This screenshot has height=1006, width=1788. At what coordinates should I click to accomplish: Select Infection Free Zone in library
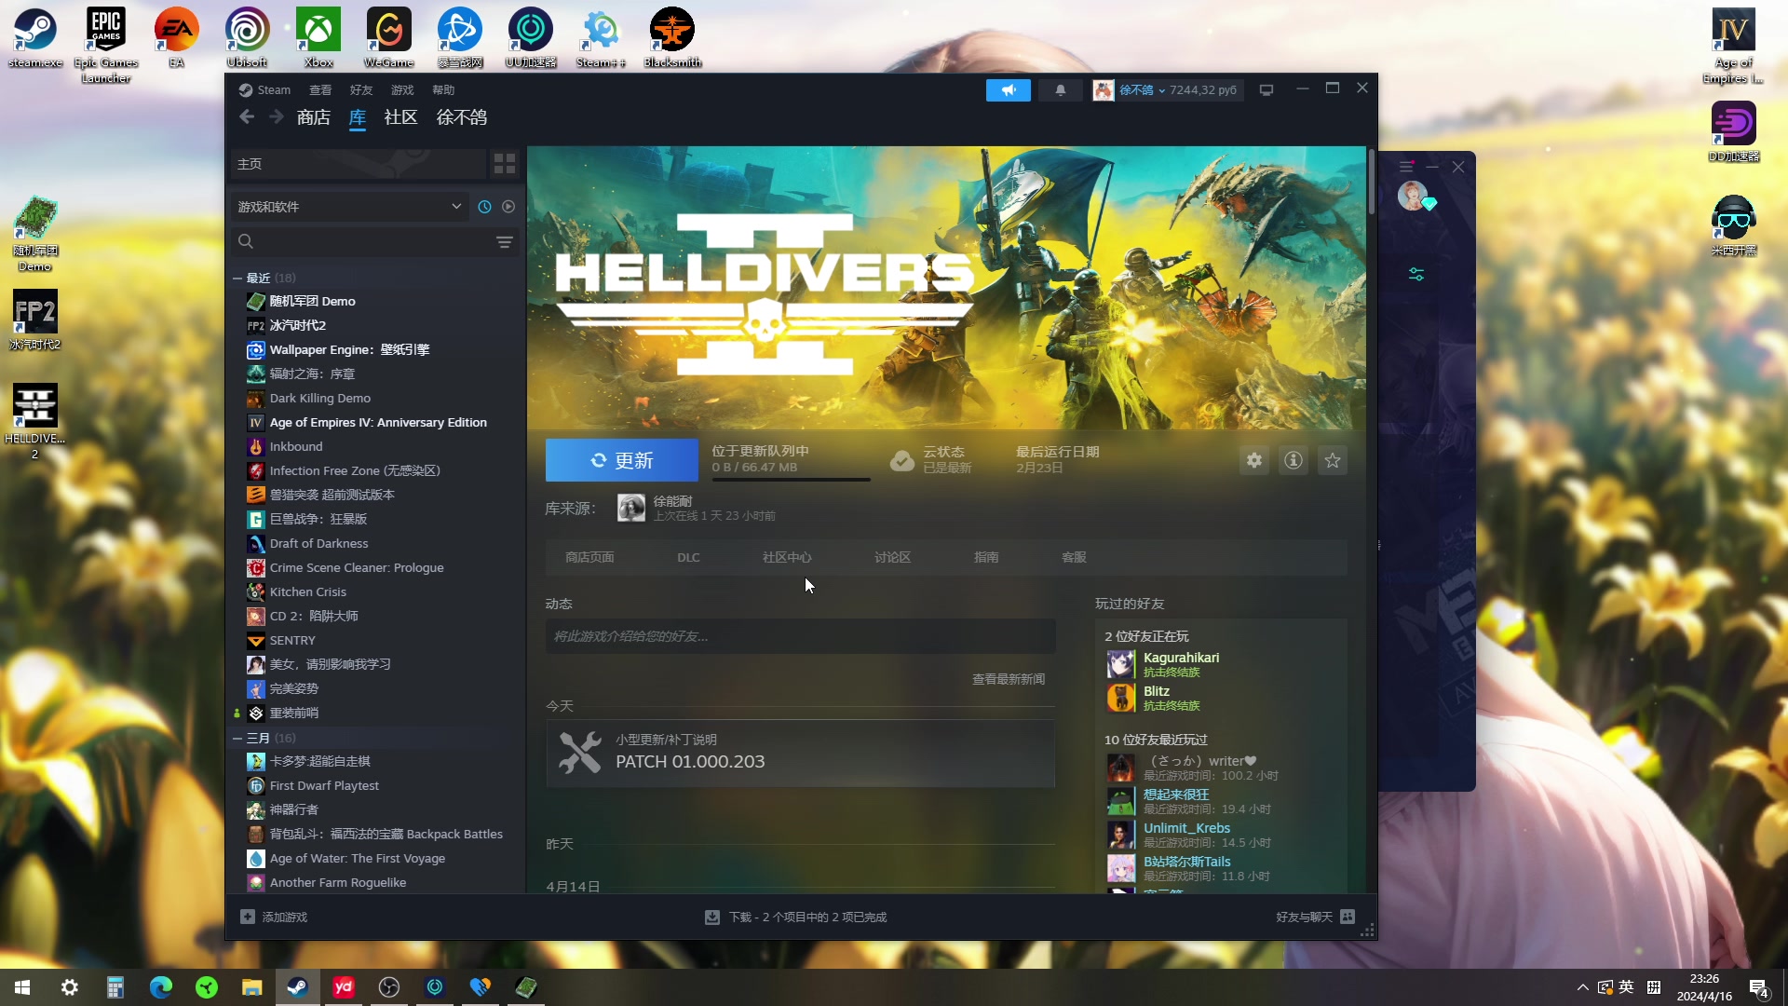pyautogui.click(x=355, y=471)
